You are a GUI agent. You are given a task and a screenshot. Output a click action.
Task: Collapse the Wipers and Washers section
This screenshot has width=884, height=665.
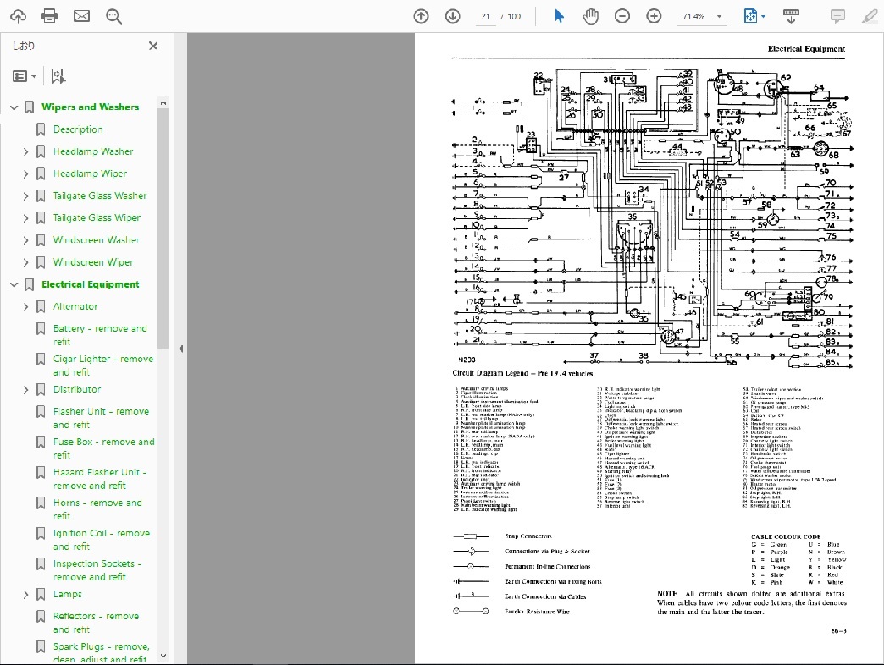coord(14,107)
